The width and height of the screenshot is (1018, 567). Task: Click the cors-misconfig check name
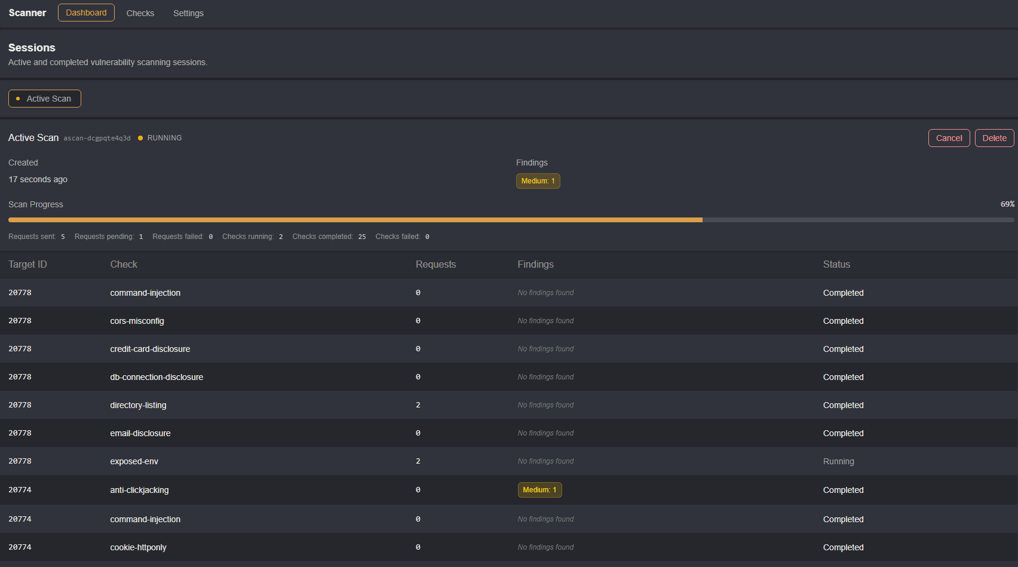pyautogui.click(x=137, y=321)
